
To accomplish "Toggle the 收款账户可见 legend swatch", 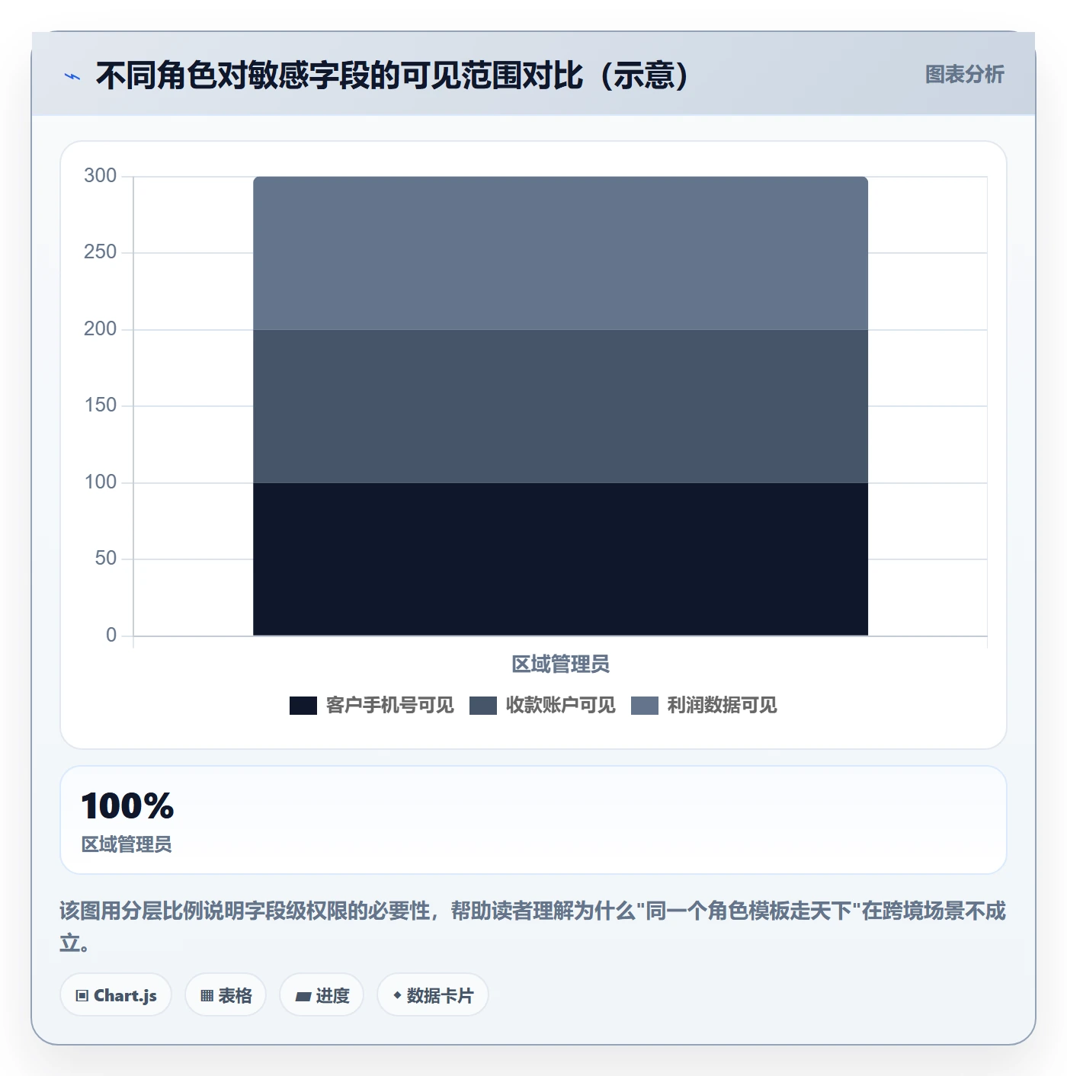I will point(483,706).
